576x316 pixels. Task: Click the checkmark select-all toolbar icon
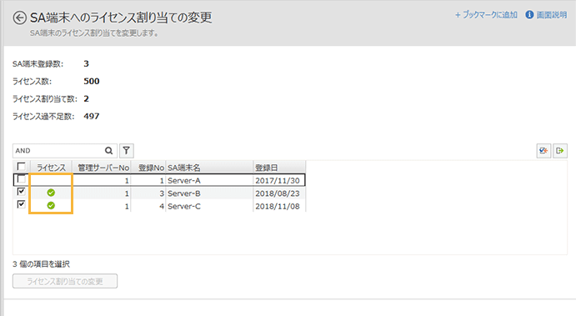(x=543, y=151)
